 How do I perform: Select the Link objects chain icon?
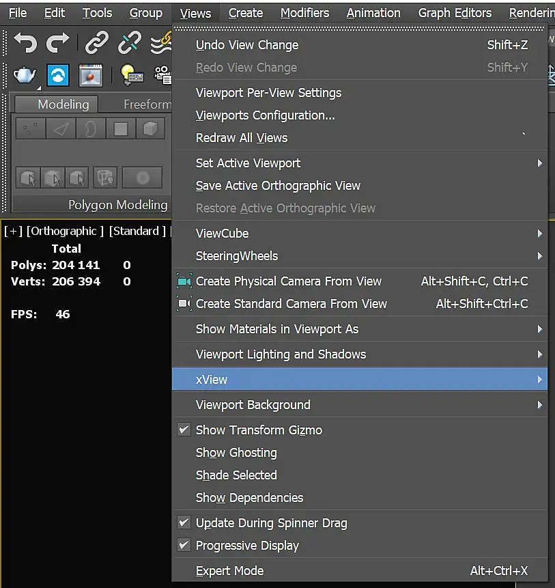click(97, 43)
